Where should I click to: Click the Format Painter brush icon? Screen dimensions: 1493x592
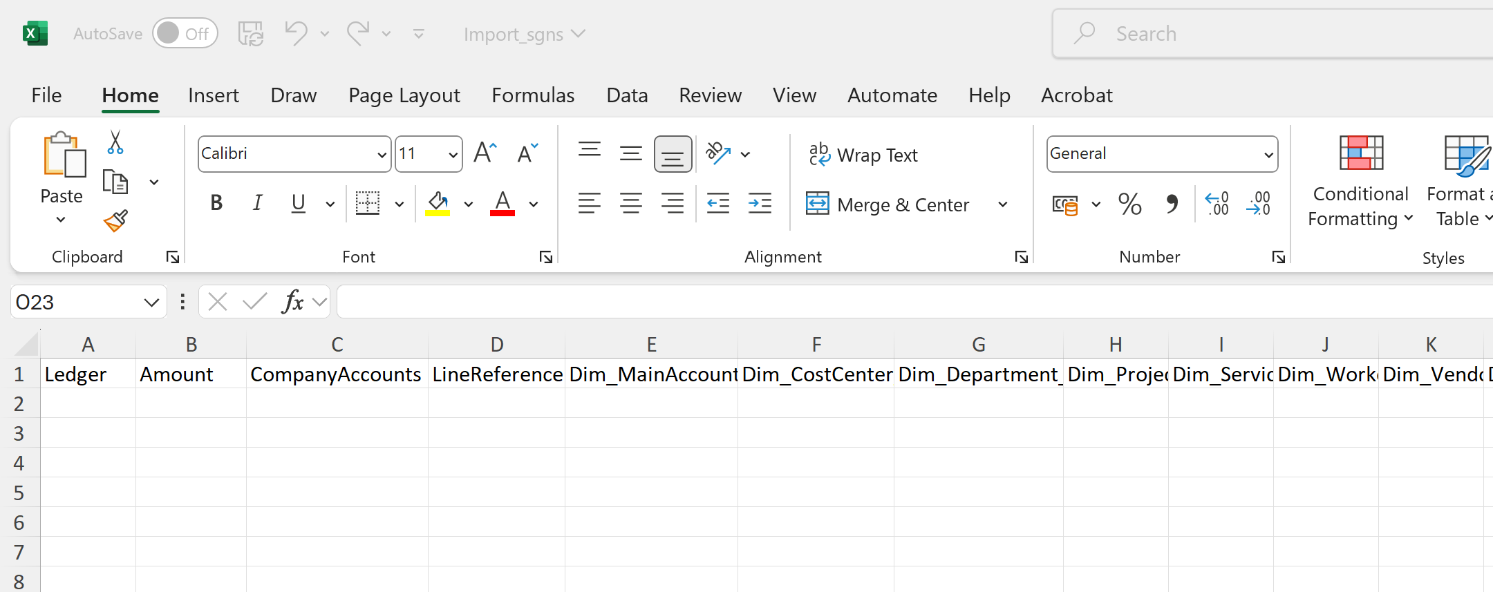coord(115,221)
